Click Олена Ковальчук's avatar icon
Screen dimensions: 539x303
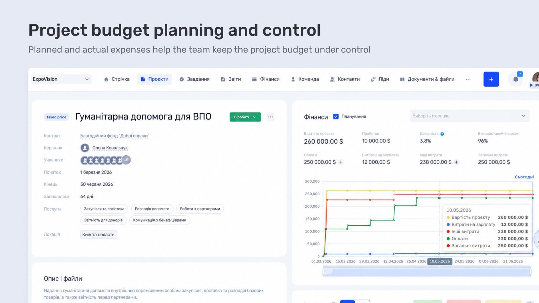(x=84, y=148)
